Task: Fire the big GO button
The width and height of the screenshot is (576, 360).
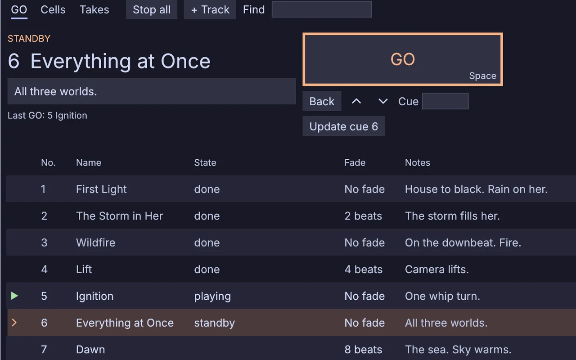Action: pyautogui.click(x=403, y=59)
